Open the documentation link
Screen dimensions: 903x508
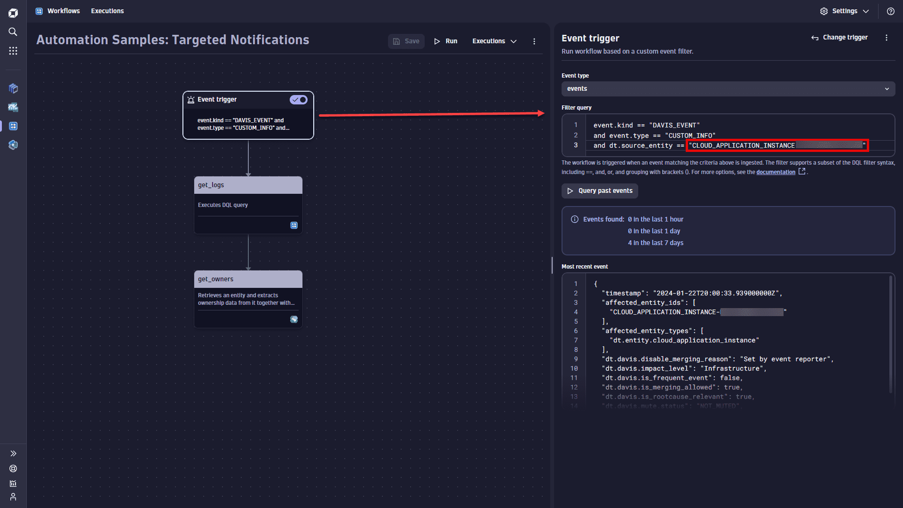tap(776, 172)
